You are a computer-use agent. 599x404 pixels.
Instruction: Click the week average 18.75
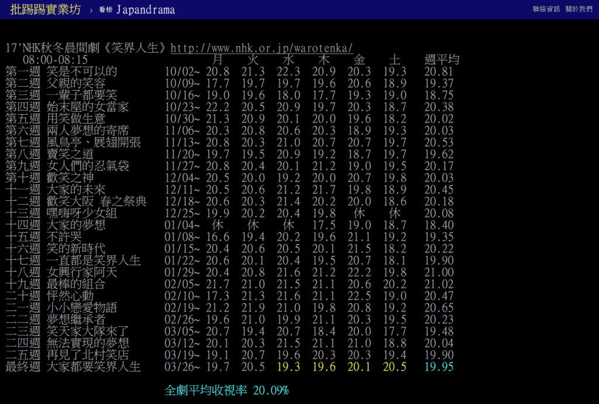coord(439,95)
